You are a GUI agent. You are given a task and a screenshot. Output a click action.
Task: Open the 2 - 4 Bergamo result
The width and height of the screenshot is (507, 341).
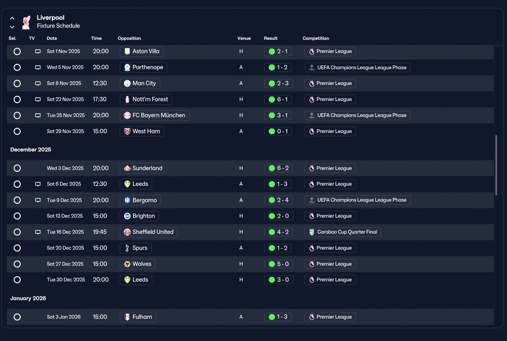click(278, 200)
